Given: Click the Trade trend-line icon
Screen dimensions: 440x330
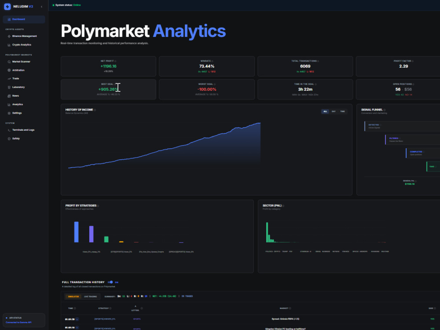Looking at the screenshot, I should [x=9, y=79].
